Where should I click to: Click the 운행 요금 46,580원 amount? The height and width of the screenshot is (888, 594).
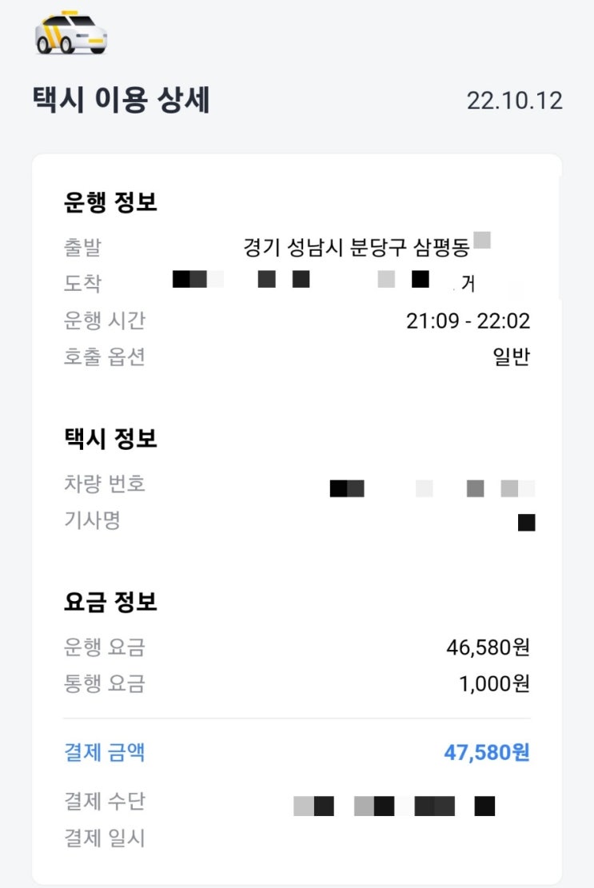point(488,647)
